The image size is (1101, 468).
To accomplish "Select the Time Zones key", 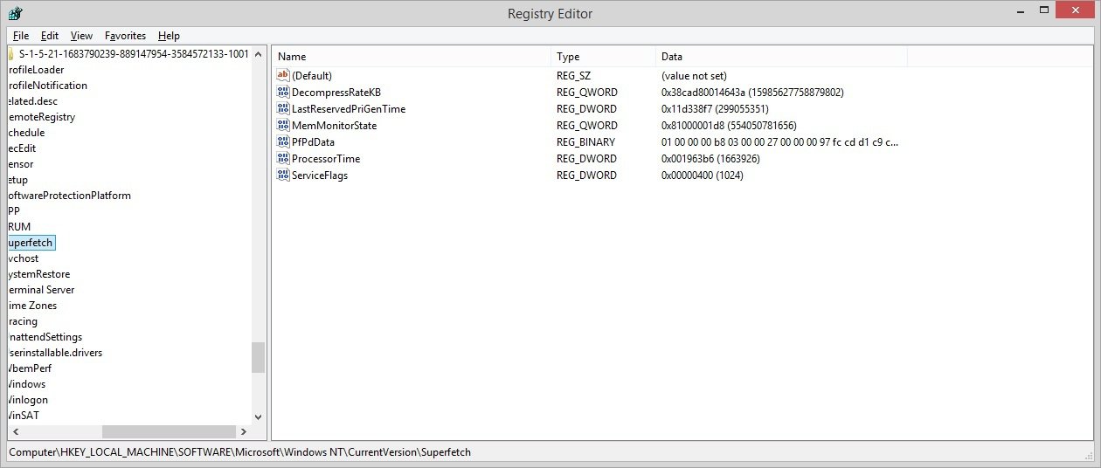I will (32, 306).
